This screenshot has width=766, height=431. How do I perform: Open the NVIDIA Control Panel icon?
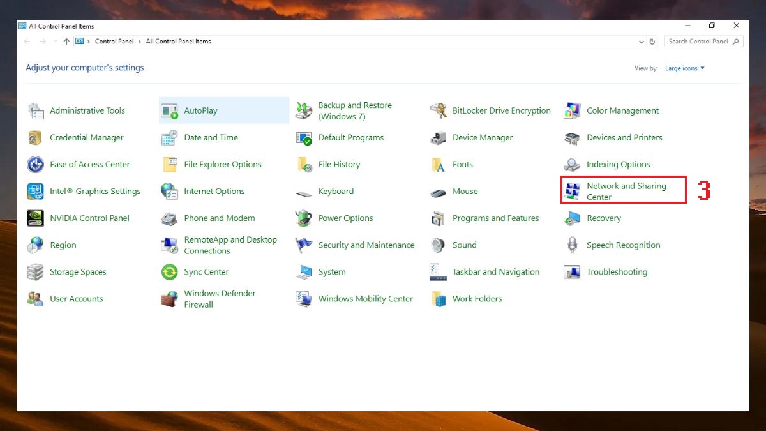point(36,218)
